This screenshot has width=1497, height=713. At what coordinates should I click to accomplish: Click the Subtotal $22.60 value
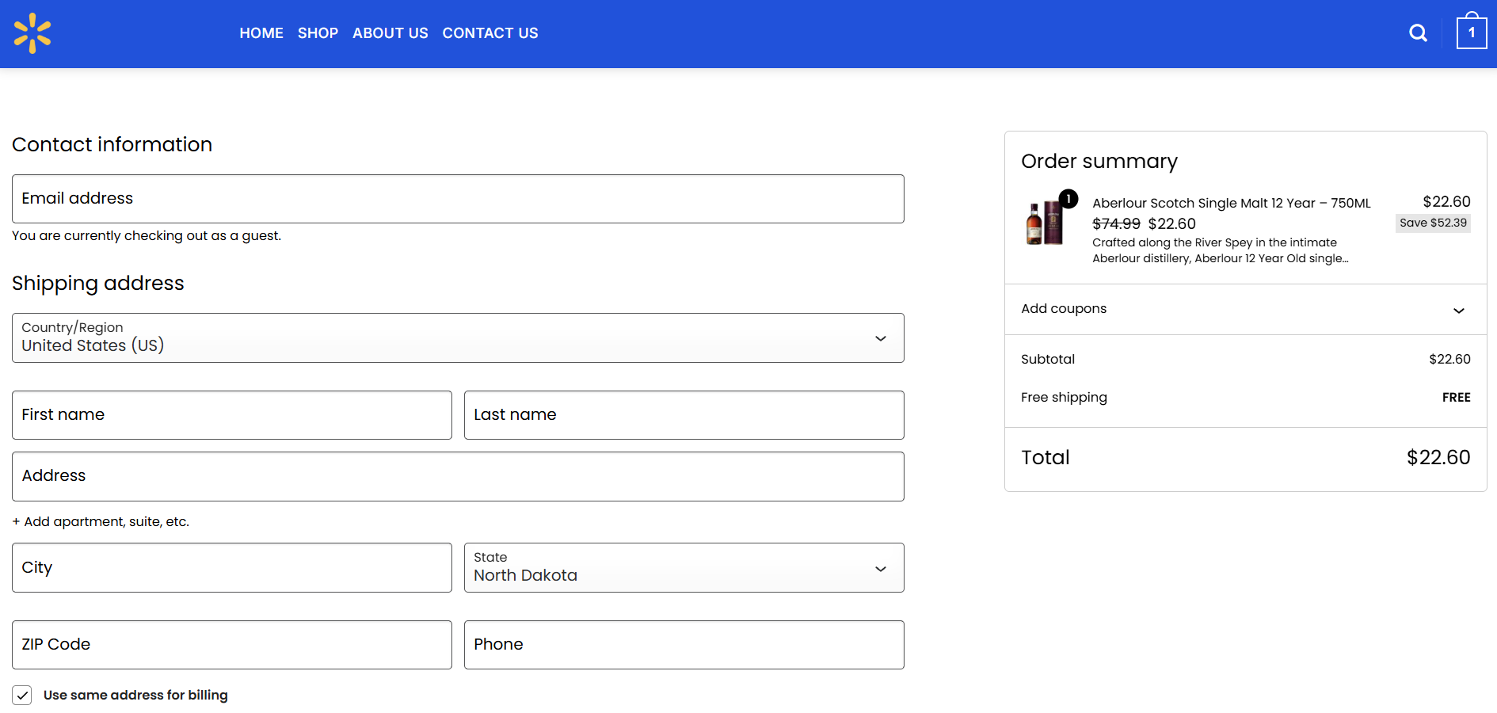click(x=1449, y=359)
